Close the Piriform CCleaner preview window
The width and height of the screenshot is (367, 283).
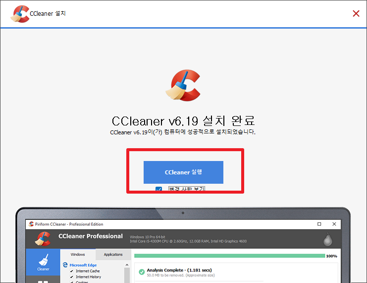pyautogui.click(x=334, y=224)
